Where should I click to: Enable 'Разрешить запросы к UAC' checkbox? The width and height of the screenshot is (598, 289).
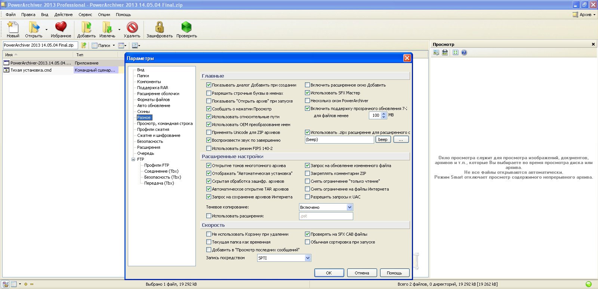pos(308,197)
